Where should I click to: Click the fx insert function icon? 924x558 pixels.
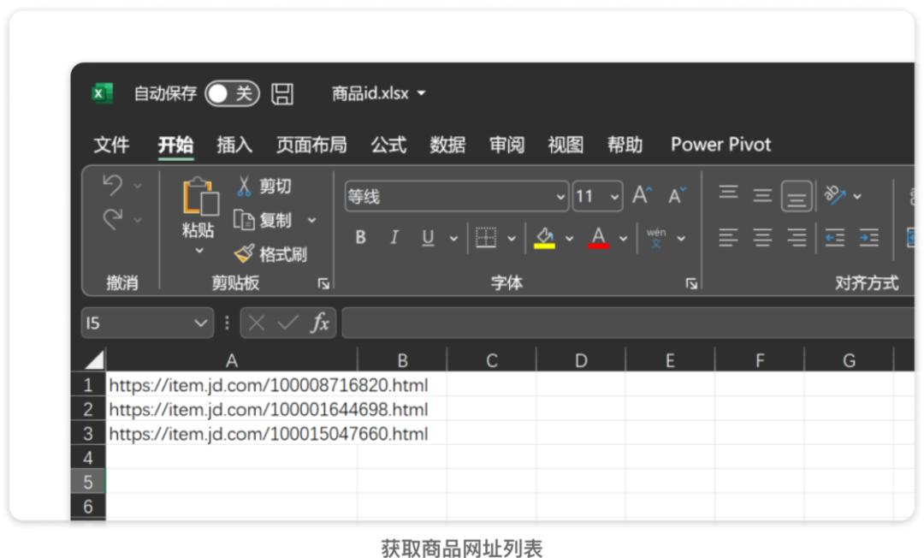tap(319, 323)
